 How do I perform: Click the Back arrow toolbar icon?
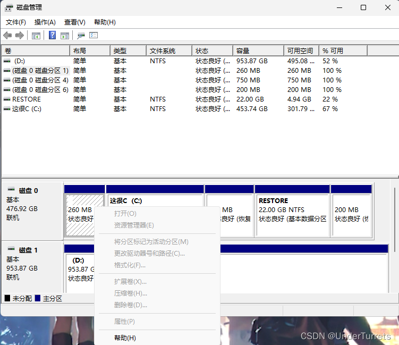coord(7,35)
